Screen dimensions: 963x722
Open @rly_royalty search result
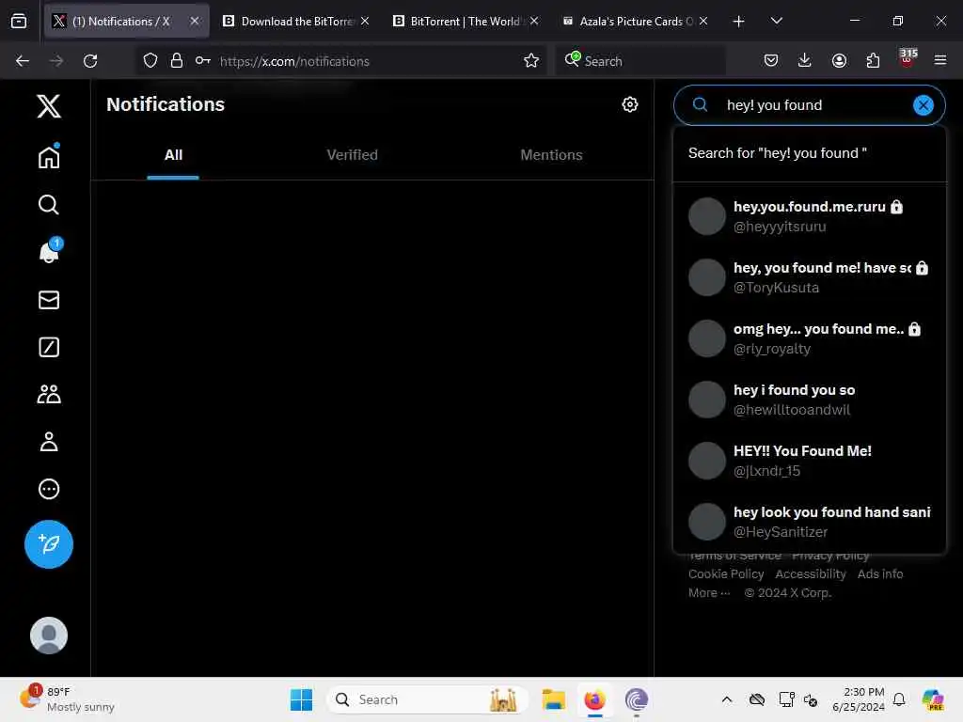pos(809,338)
